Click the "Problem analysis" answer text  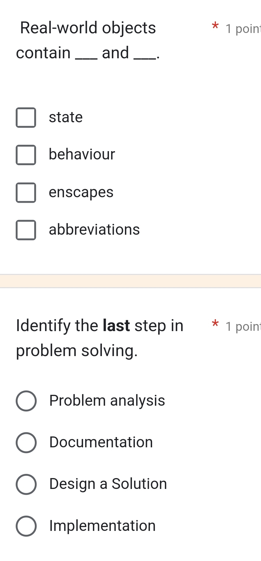click(x=107, y=401)
